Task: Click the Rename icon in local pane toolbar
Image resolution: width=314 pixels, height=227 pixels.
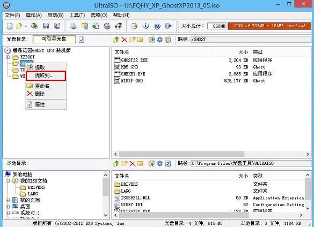Action: [141, 164]
